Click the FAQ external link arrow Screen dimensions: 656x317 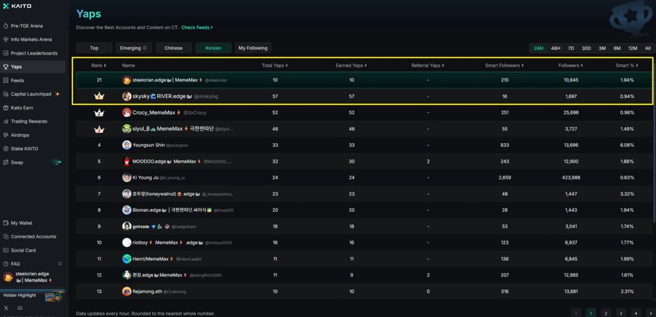coord(60,264)
